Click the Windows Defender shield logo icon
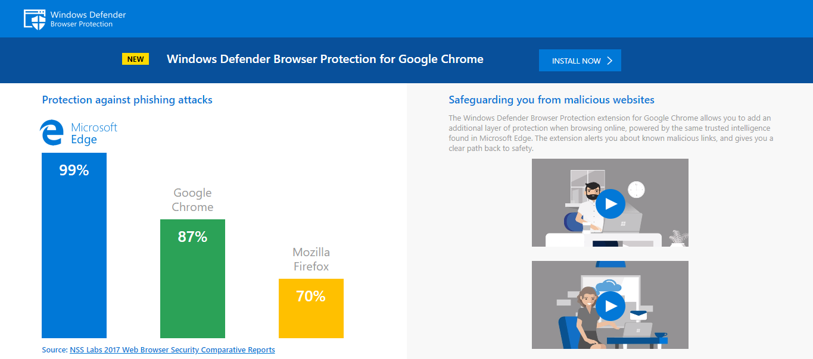The width and height of the screenshot is (813, 359). (x=35, y=18)
